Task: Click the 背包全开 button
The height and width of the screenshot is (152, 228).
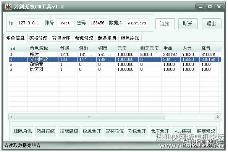Action: 137,131
